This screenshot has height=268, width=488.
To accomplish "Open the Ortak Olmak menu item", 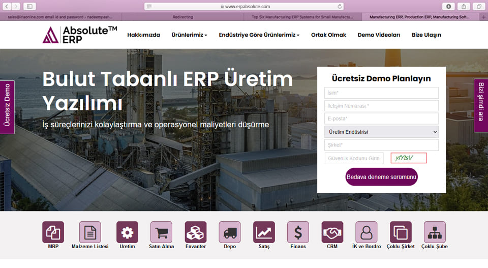I will [x=329, y=35].
